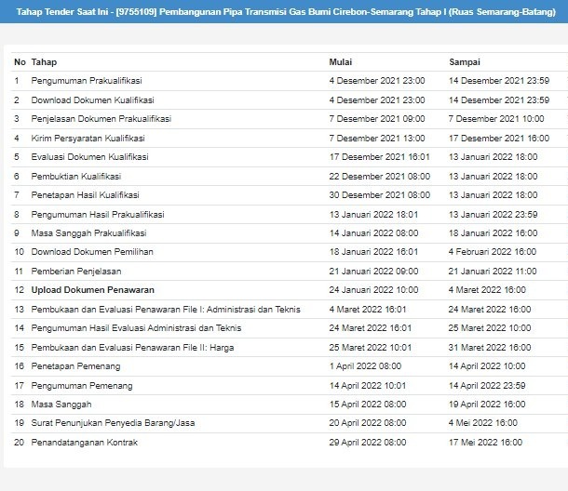This screenshot has width=568, height=491.
Task: Click start date '17 Desember 2021 16:01'
Action: pyautogui.click(x=379, y=157)
